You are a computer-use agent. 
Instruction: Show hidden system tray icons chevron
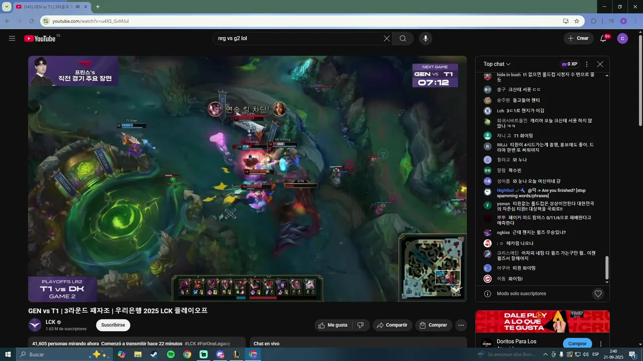point(546,354)
